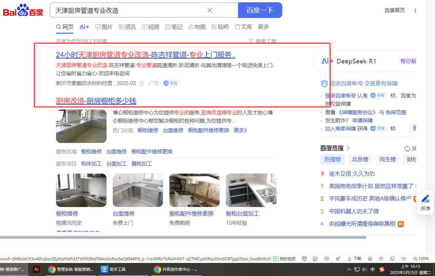Image resolution: width=435 pixels, height=276 pixels.
Task: Open hot topic 央视曝光所谓瘦身咖啡真相
Action: coord(362,224)
